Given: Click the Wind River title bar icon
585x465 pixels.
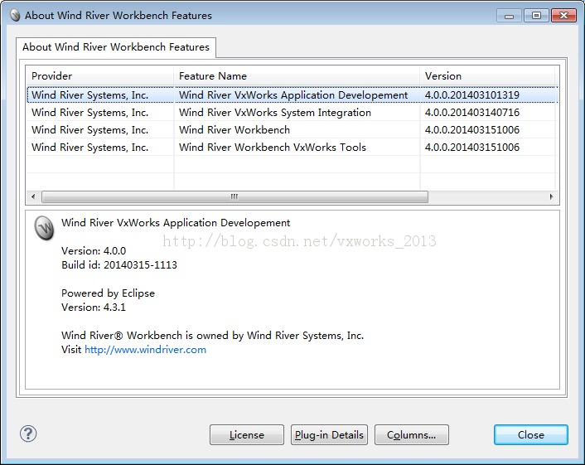Looking at the screenshot, I should tap(15, 15).
